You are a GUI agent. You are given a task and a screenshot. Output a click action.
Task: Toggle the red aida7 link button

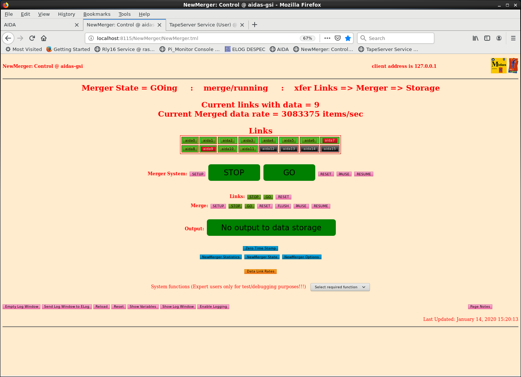pyautogui.click(x=330, y=140)
